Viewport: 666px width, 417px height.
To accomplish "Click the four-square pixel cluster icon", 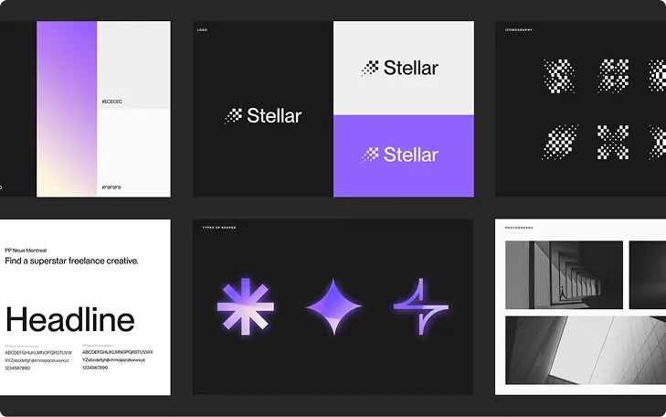I will tap(613, 76).
